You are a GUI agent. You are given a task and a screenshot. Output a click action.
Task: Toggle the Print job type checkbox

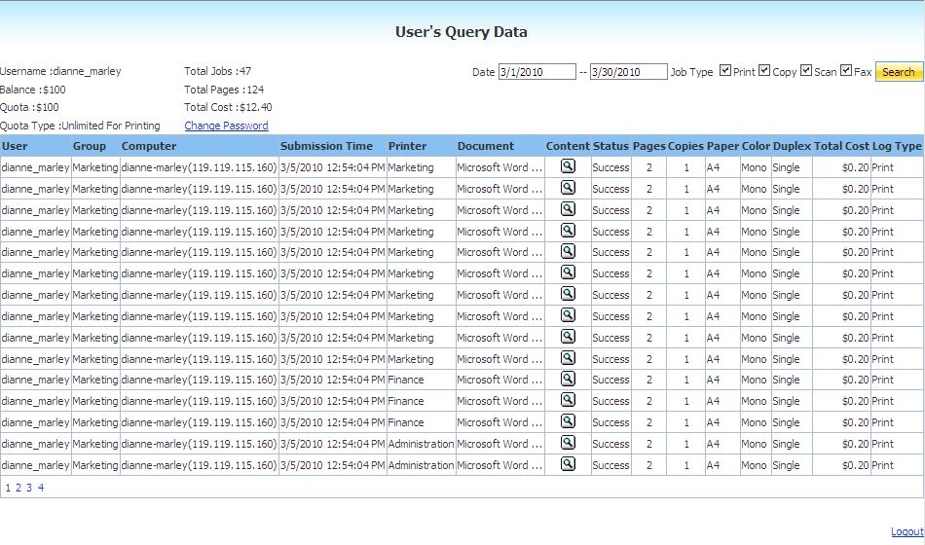coord(725,70)
